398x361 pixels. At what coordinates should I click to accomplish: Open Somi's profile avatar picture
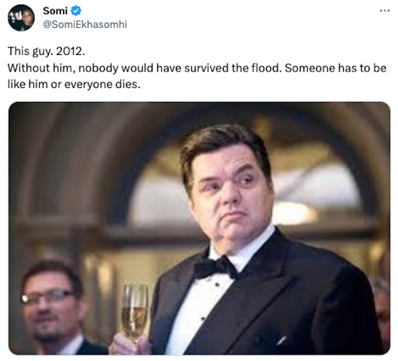21,17
